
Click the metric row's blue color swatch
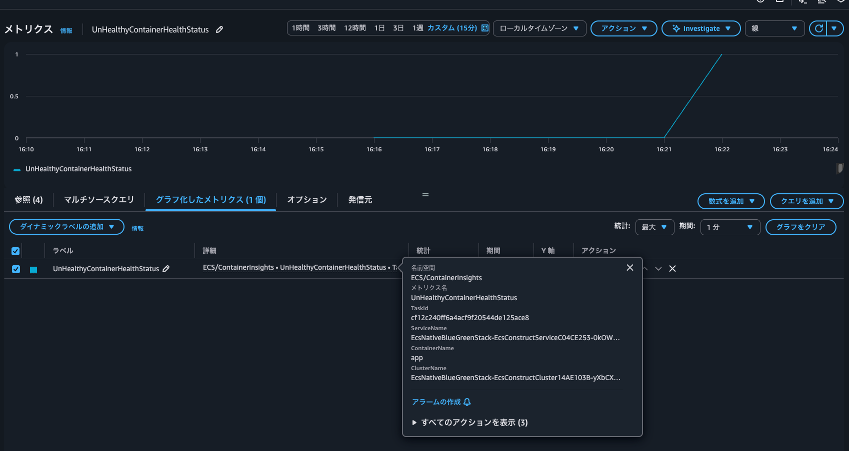click(33, 270)
